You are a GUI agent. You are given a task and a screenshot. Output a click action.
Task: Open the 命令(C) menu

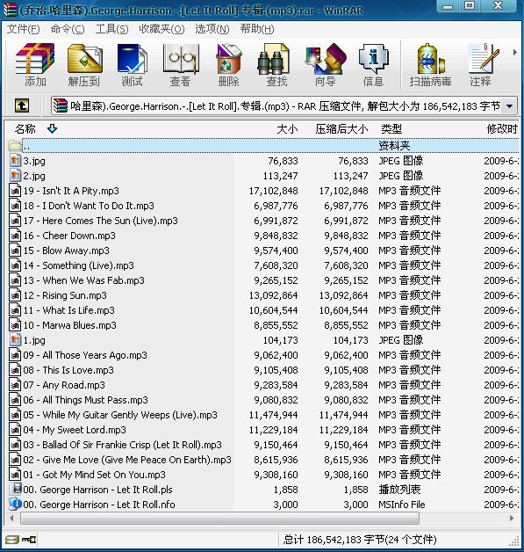pyautogui.click(x=68, y=29)
